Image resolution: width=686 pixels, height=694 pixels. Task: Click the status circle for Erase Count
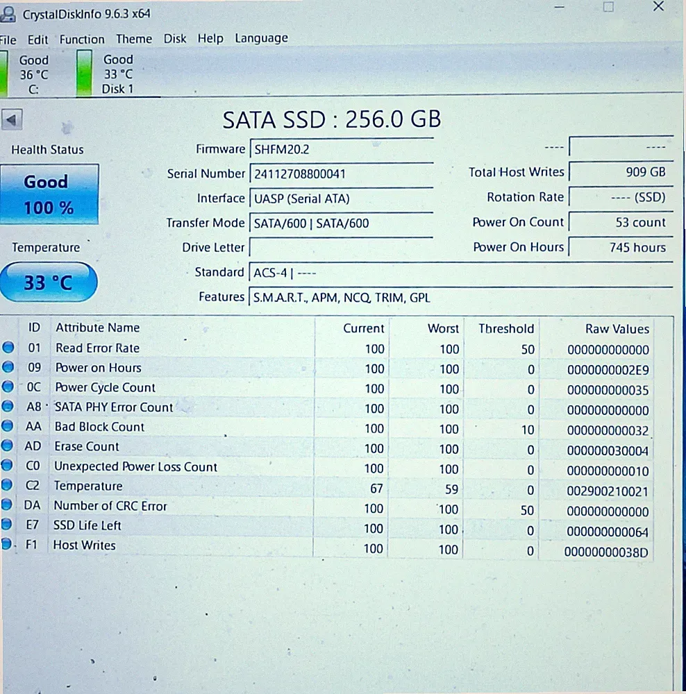pyautogui.click(x=7, y=446)
